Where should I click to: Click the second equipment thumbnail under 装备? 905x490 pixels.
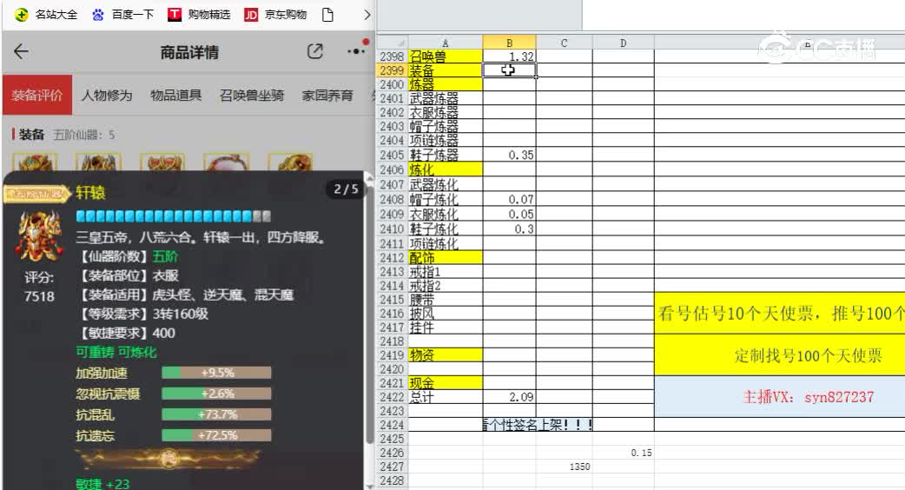99,162
